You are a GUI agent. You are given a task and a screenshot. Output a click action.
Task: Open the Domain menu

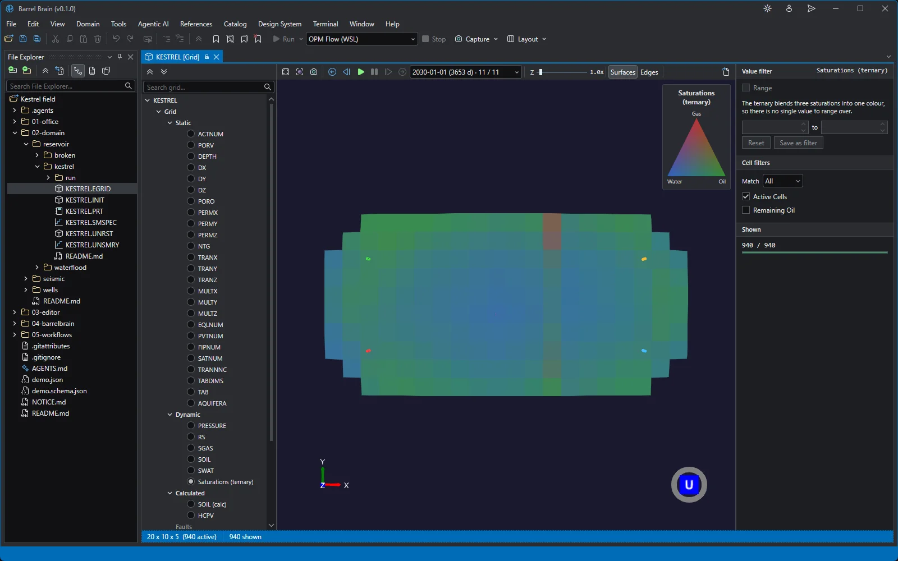coord(88,24)
